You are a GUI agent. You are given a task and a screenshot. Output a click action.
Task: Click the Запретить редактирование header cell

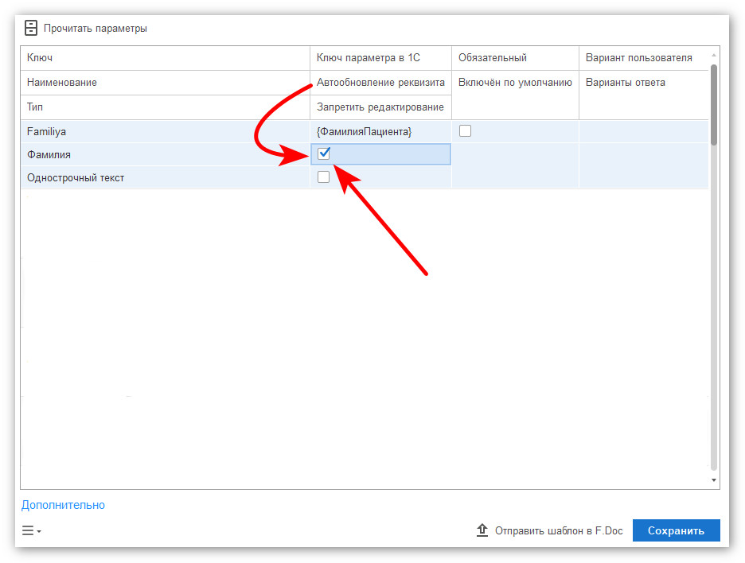(x=380, y=107)
